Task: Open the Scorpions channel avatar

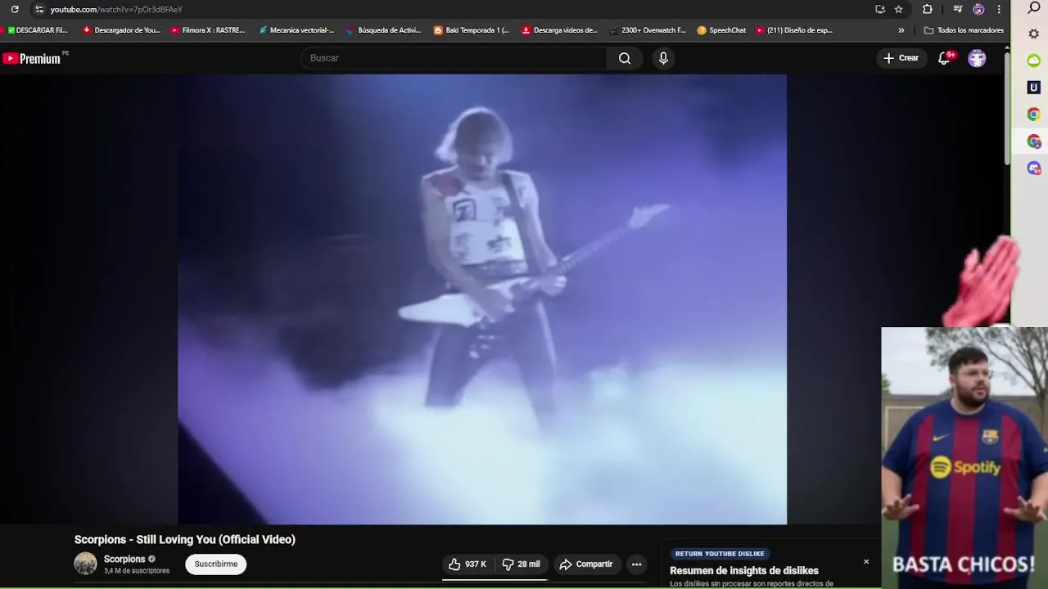Action: coord(86,564)
